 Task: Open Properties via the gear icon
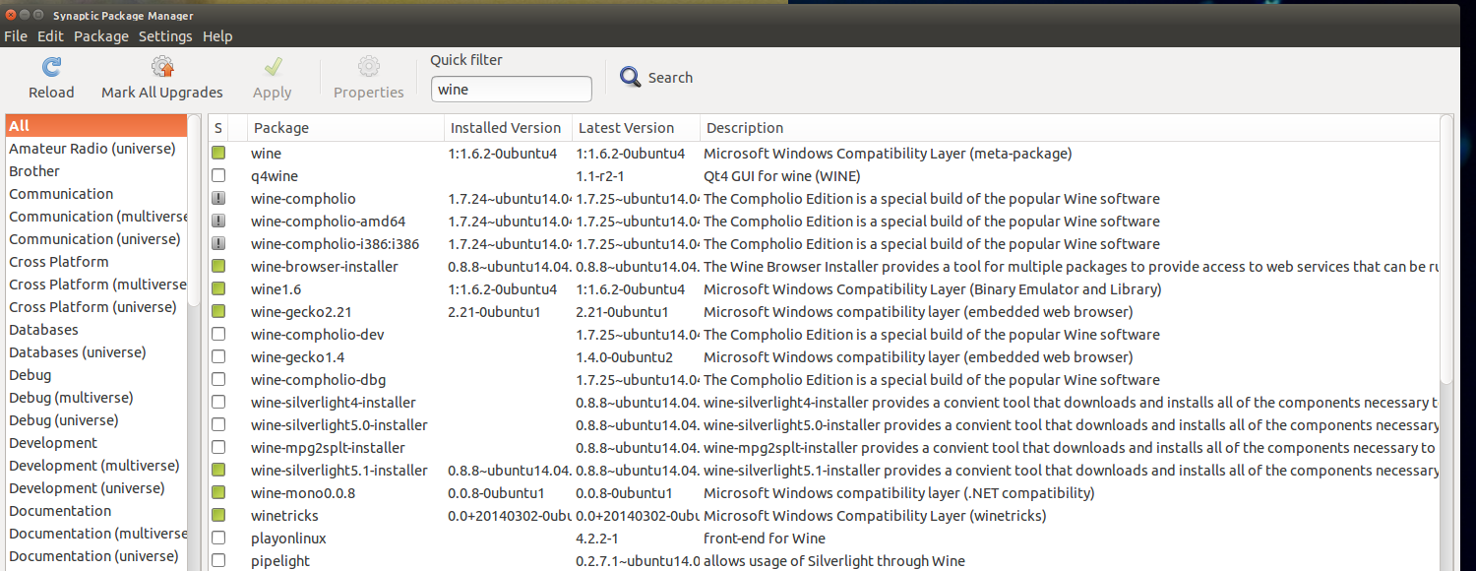click(369, 67)
